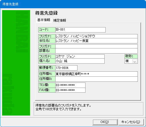This screenshot has width=146, height=127.
Task: Switch to the 補足情報 tab
Action: point(59,20)
